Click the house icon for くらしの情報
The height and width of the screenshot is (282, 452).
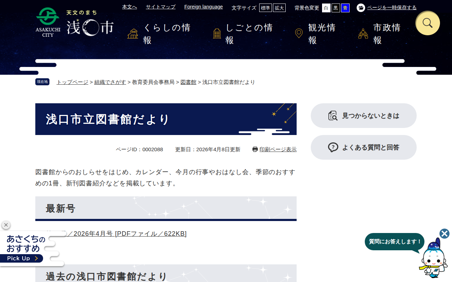pyautogui.click(x=133, y=33)
